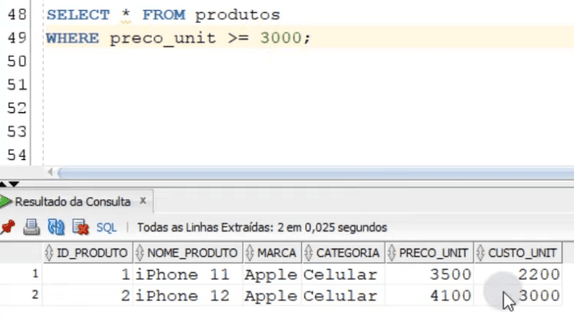
Task: Select Celular cell in iPhone 12 row
Action: (343, 295)
